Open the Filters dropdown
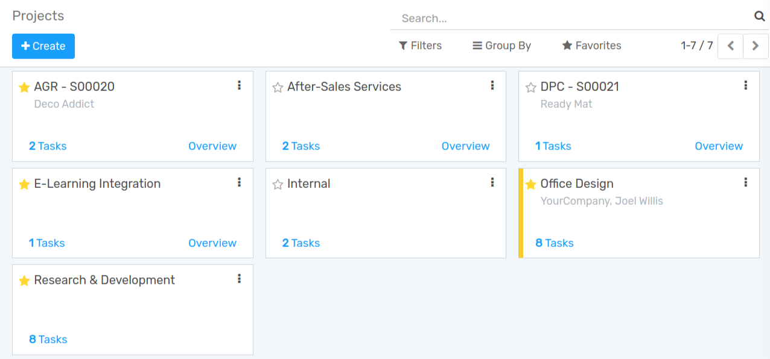This screenshot has height=359, width=770. [x=420, y=46]
